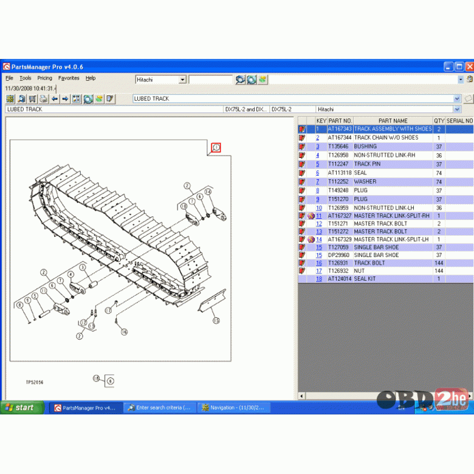Select the T151270 PLUG cell
474x474 pixels.
(x=338, y=199)
